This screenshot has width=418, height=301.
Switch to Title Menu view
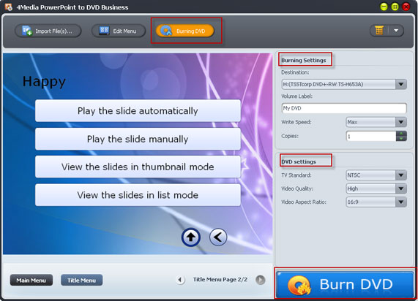point(81,281)
